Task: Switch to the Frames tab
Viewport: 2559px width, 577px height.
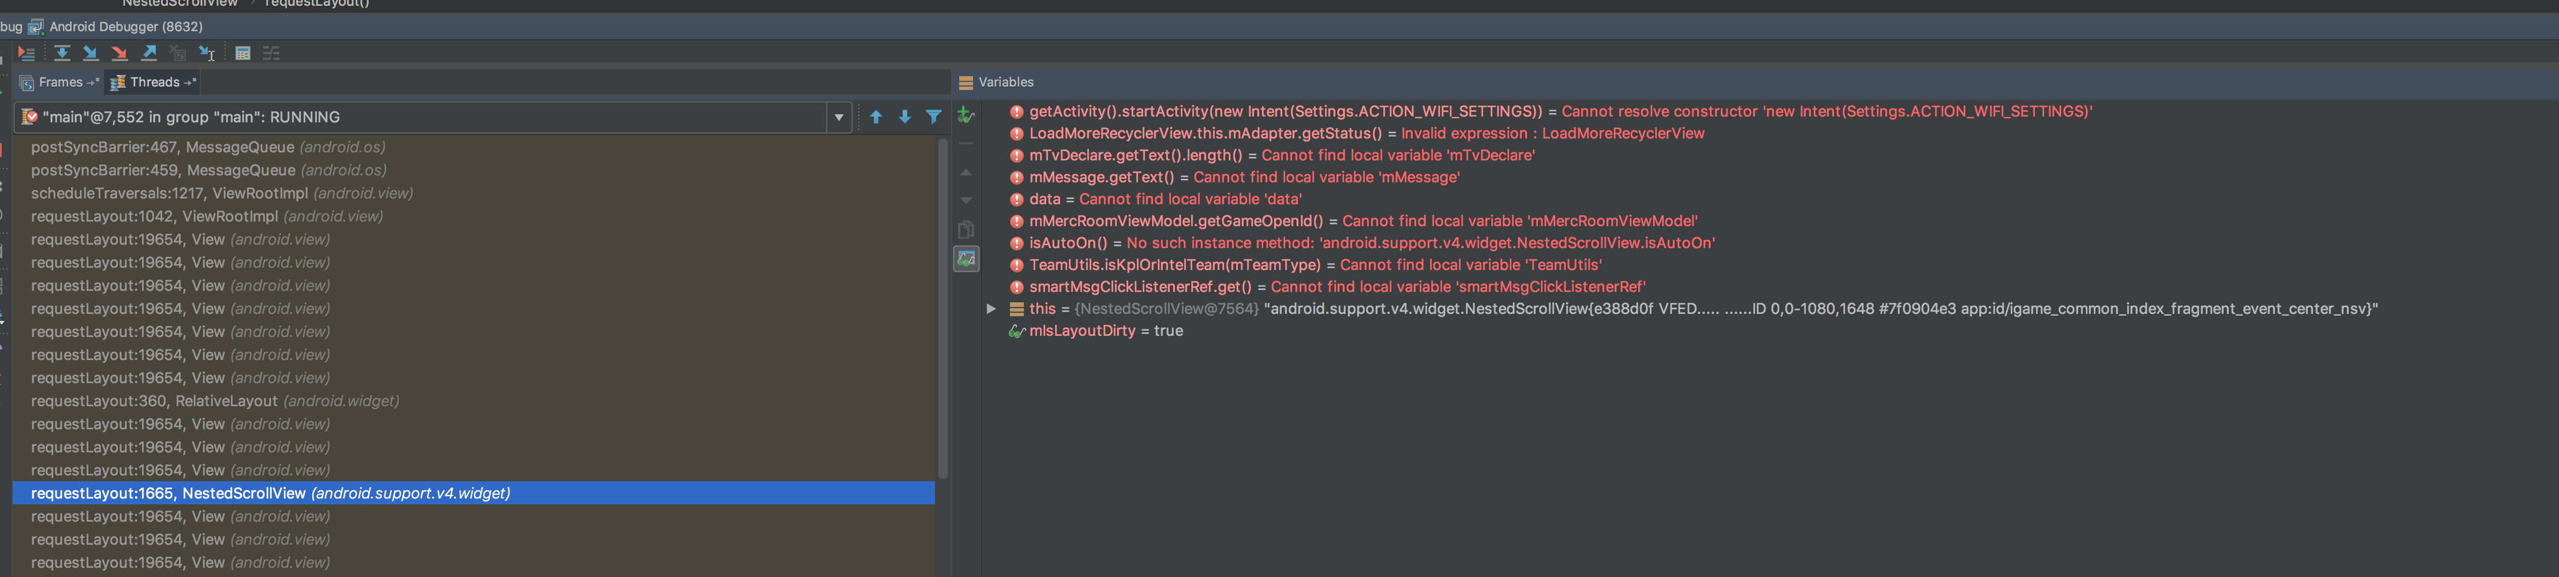Action: click(61, 83)
